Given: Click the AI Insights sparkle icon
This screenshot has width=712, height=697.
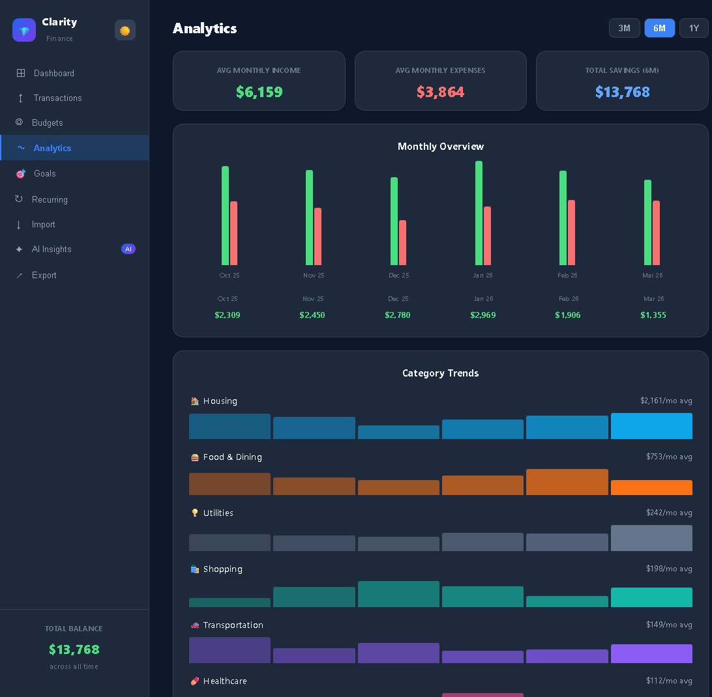Looking at the screenshot, I should (x=19, y=249).
